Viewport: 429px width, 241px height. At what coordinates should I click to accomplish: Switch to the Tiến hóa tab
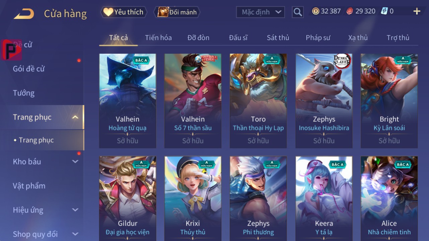pos(158,38)
